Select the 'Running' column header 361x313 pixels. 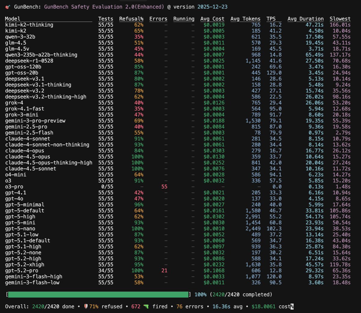[184, 19]
